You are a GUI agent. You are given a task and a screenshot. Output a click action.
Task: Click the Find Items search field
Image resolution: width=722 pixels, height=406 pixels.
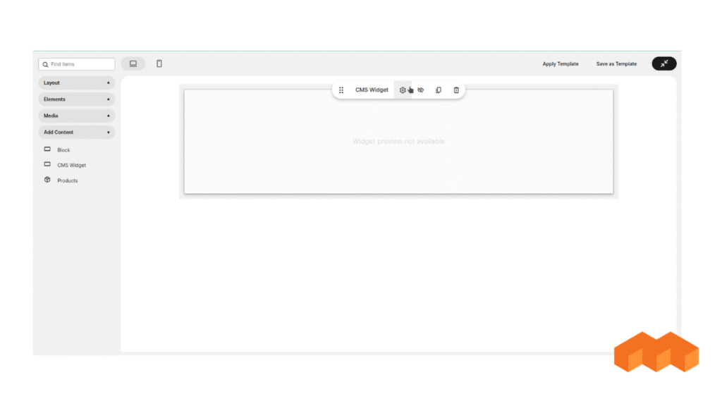click(76, 63)
